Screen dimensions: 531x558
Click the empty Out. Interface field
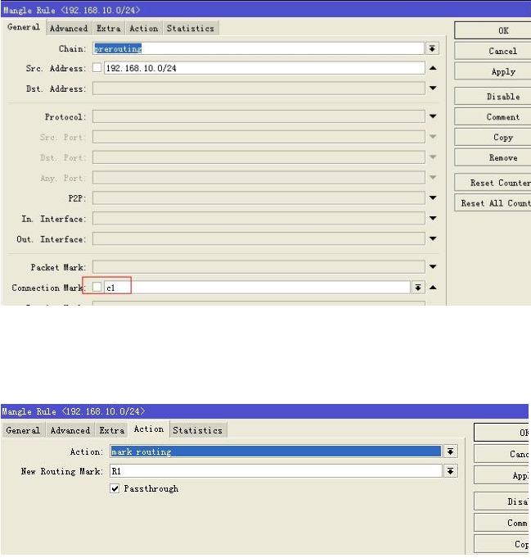(x=259, y=238)
